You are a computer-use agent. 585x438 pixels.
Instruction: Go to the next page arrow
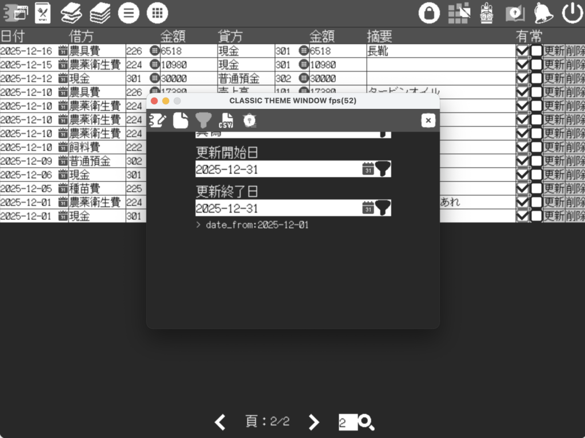click(x=314, y=422)
